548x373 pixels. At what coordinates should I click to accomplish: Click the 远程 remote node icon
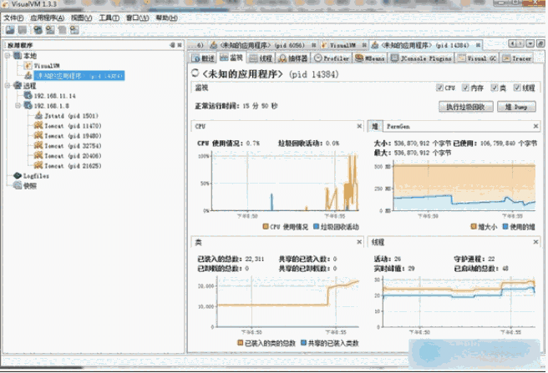point(18,86)
